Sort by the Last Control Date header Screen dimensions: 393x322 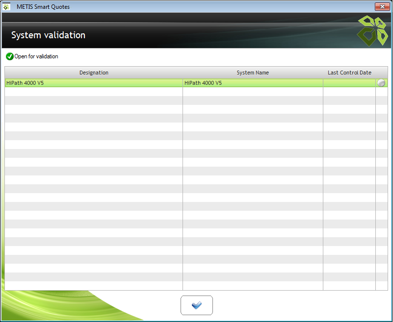(349, 73)
